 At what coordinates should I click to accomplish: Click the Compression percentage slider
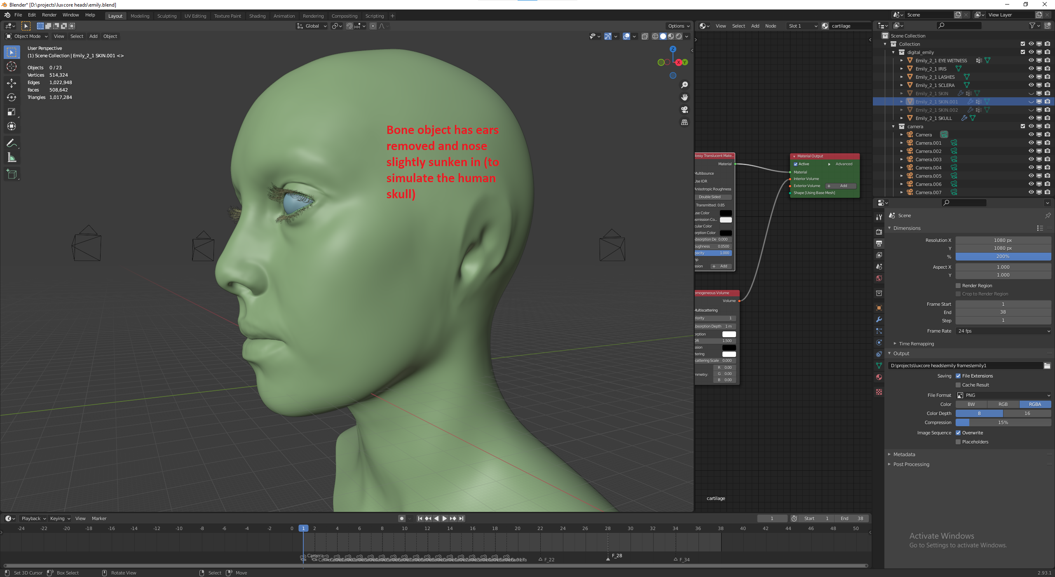1003,422
